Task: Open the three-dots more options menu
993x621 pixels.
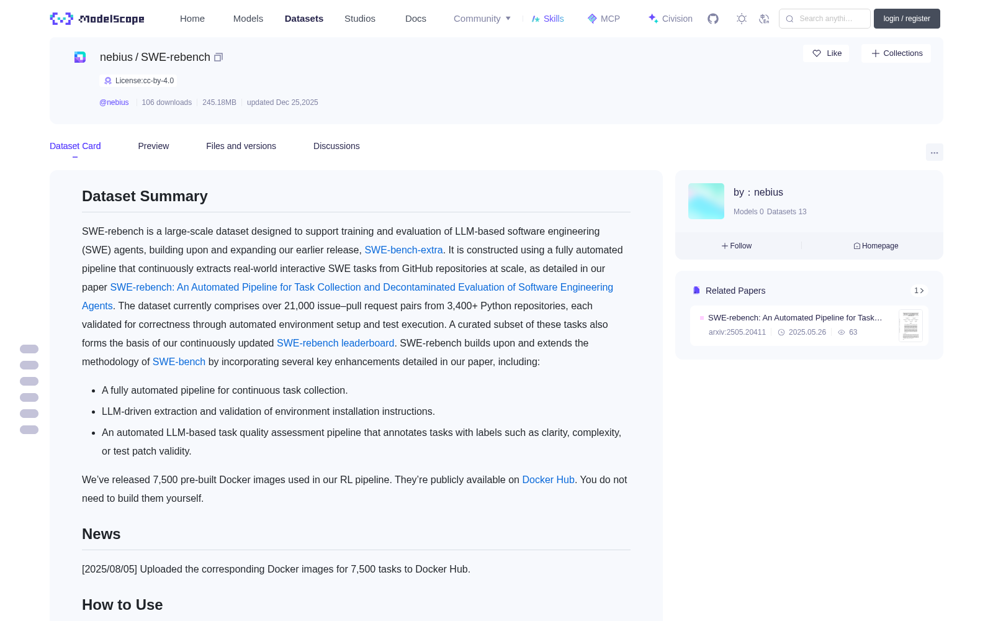Action: click(934, 152)
